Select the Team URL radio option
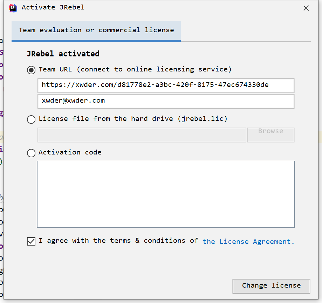 (x=31, y=70)
